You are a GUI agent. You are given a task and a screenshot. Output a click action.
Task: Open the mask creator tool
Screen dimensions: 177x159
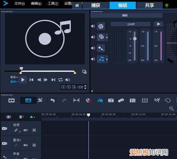168,100
